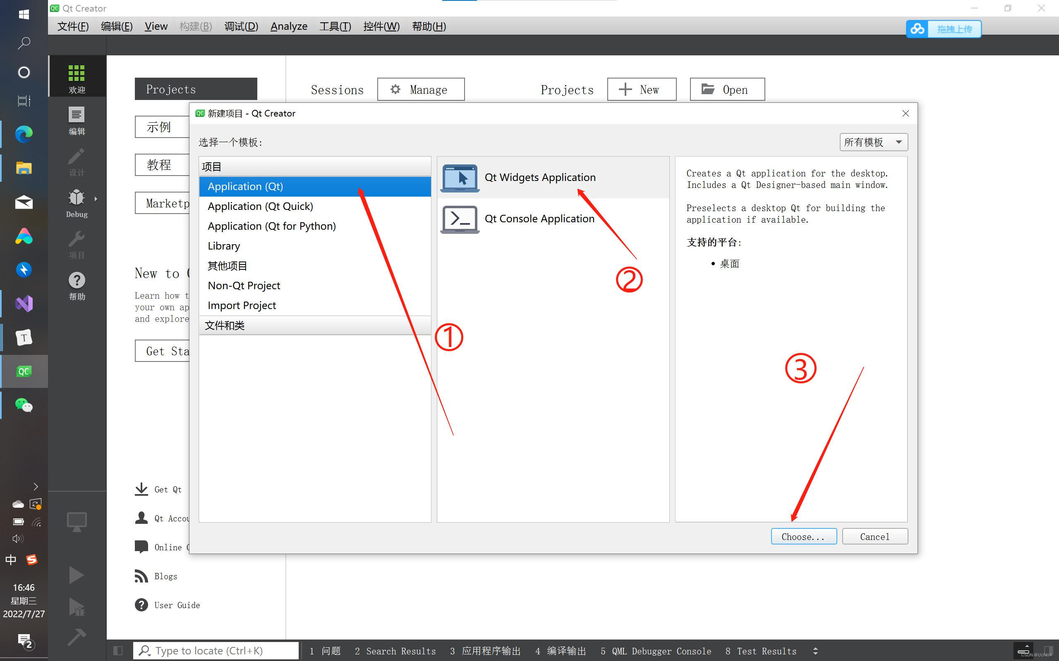The height and width of the screenshot is (661, 1059).
Task: Click Cancel in new project dialog
Action: point(875,536)
